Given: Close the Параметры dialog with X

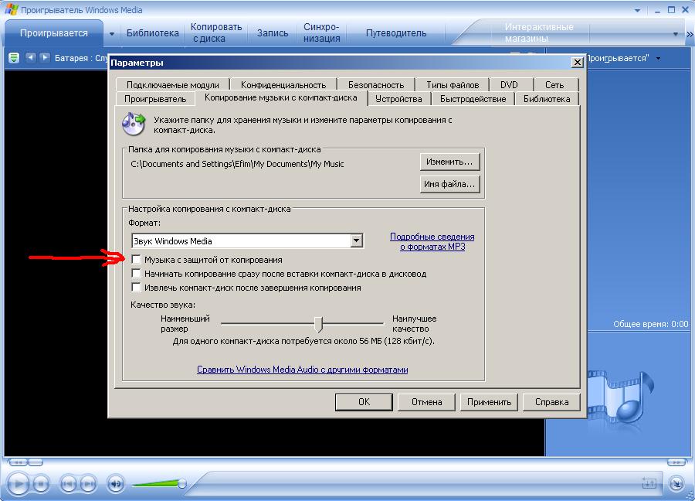Looking at the screenshot, I should [x=576, y=63].
